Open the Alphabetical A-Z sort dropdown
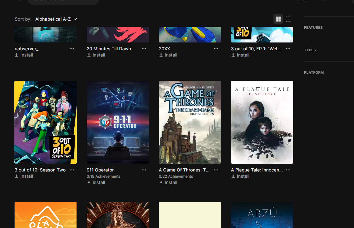The width and height of the screenshot is (354, 228). pyautogui.click(x=56, y=19)
